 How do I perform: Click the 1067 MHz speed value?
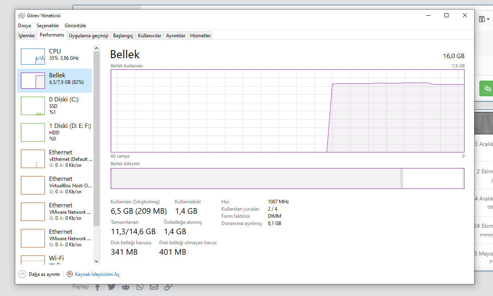pyautogui.click(x=278, y=202)
